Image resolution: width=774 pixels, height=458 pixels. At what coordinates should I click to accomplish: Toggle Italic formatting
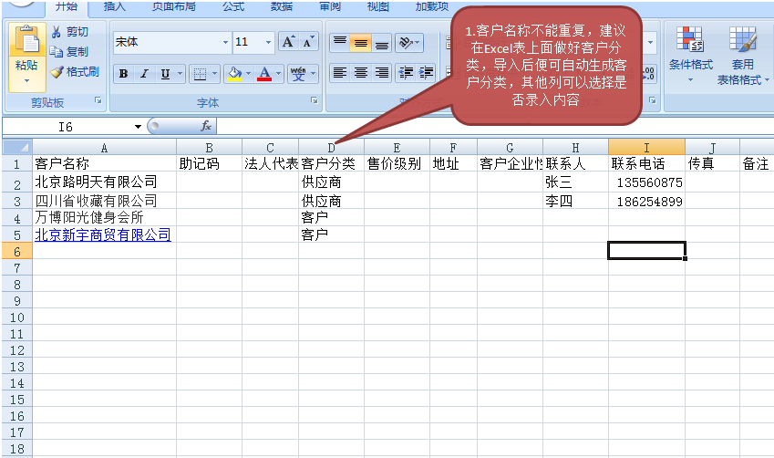[143, 74]
